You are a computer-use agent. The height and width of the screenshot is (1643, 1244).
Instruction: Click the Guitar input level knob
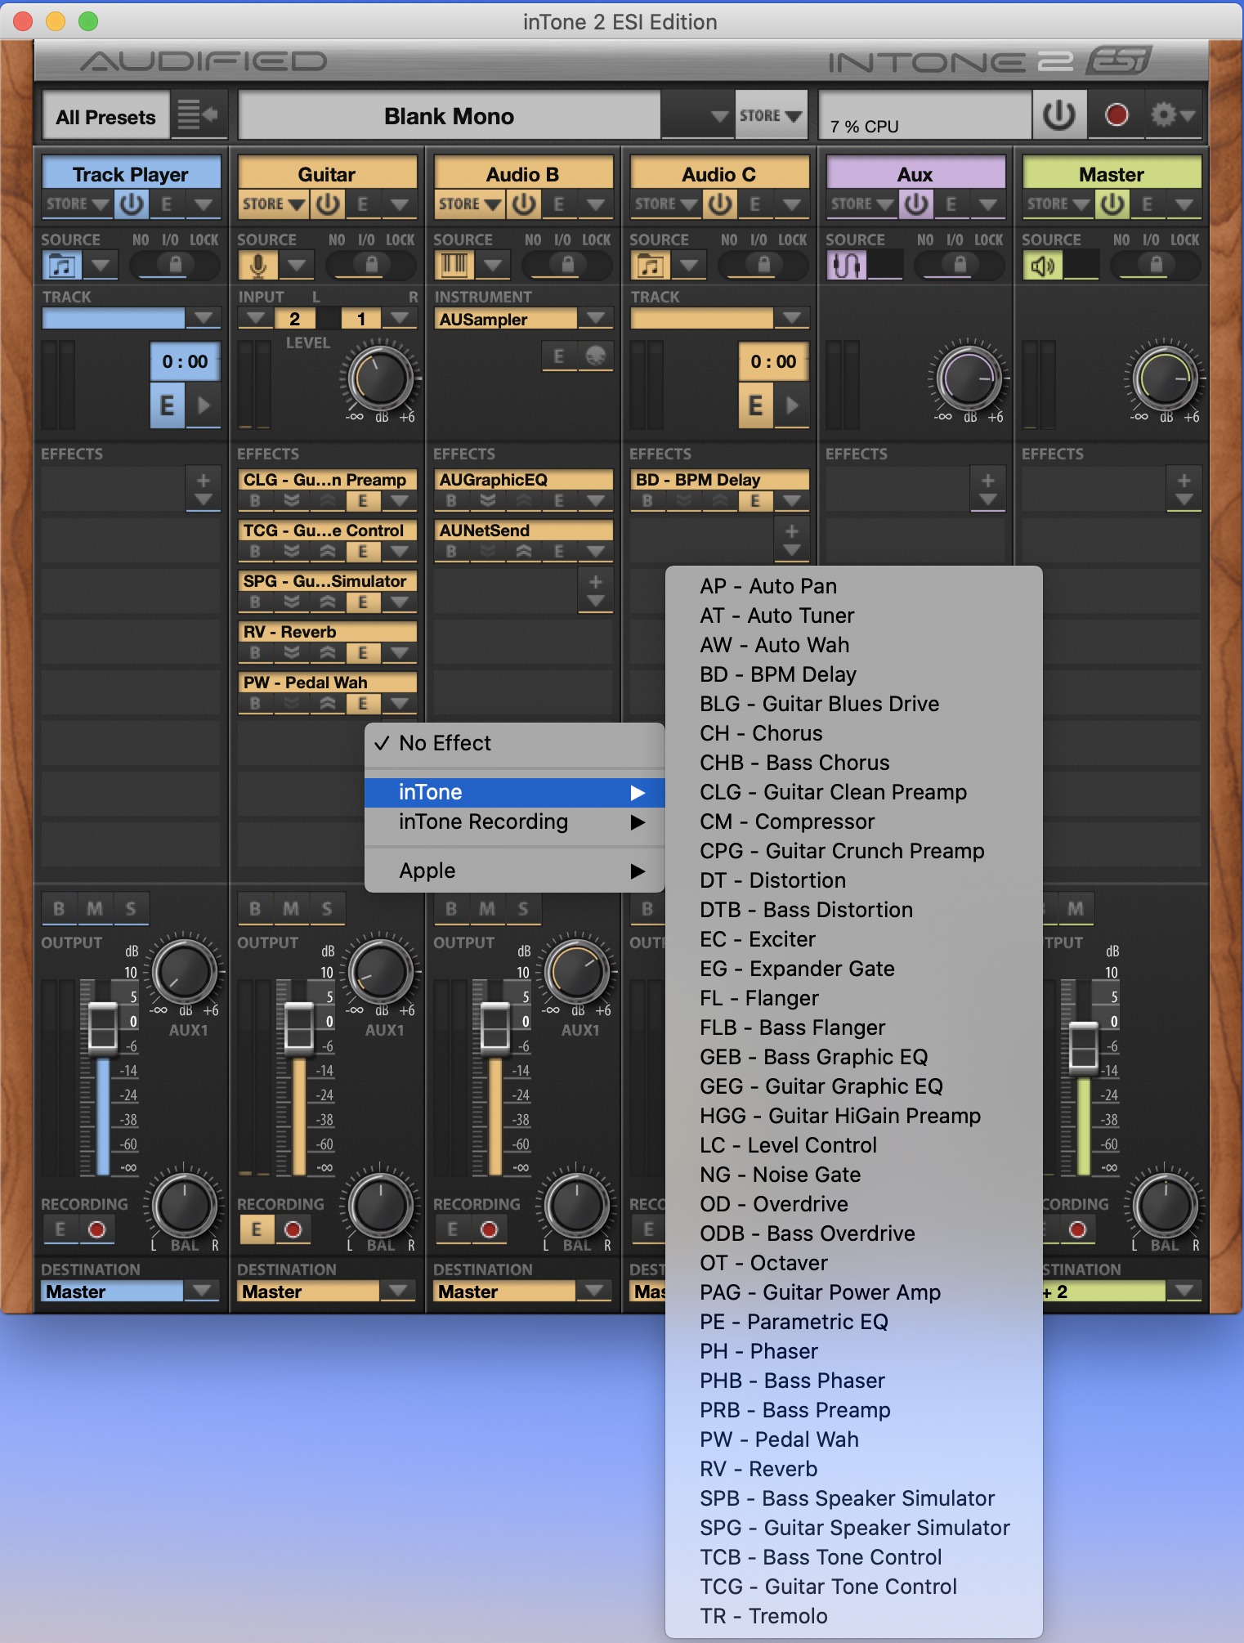point(380,379)
